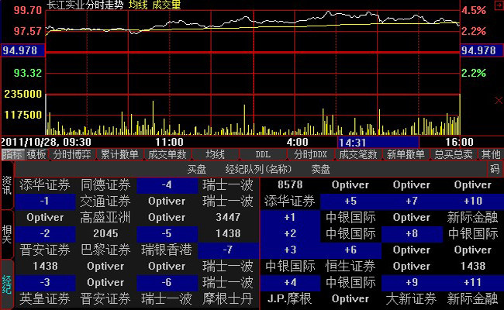The width and height of the screenshot is (504, 310).
Task: Show the 总买总卖 tab
Action: (454, 154)
